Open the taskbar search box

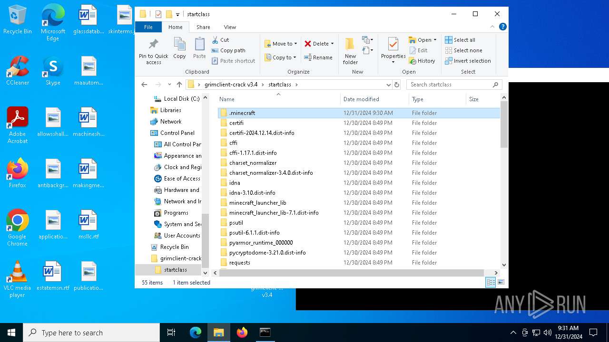91,332
